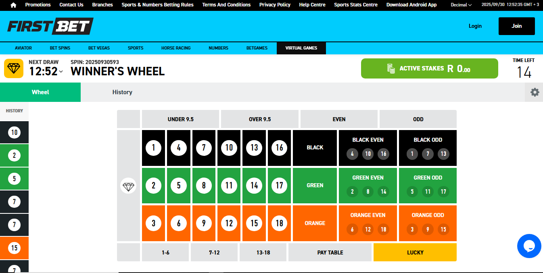Click the diamond icon beside the numbers grid
This screenshot has height=273, width=543.
click(128, 186)
